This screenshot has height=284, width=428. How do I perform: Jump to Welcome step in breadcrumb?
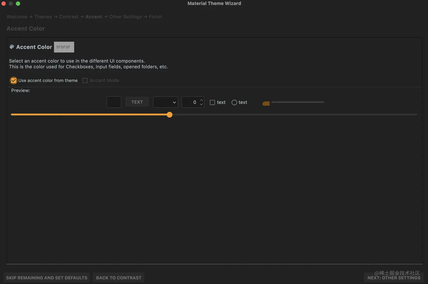click(x=17, y=17)
